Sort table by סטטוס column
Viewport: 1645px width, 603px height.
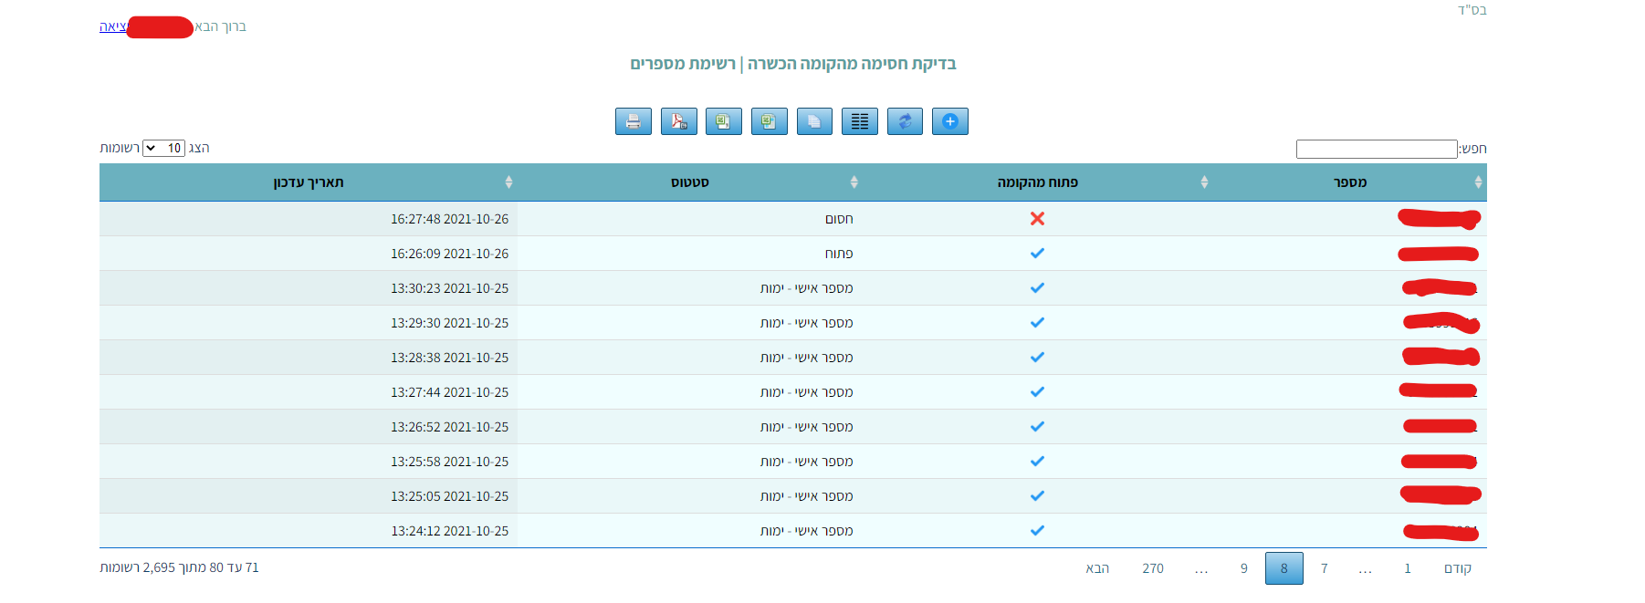tap(689, 182)
